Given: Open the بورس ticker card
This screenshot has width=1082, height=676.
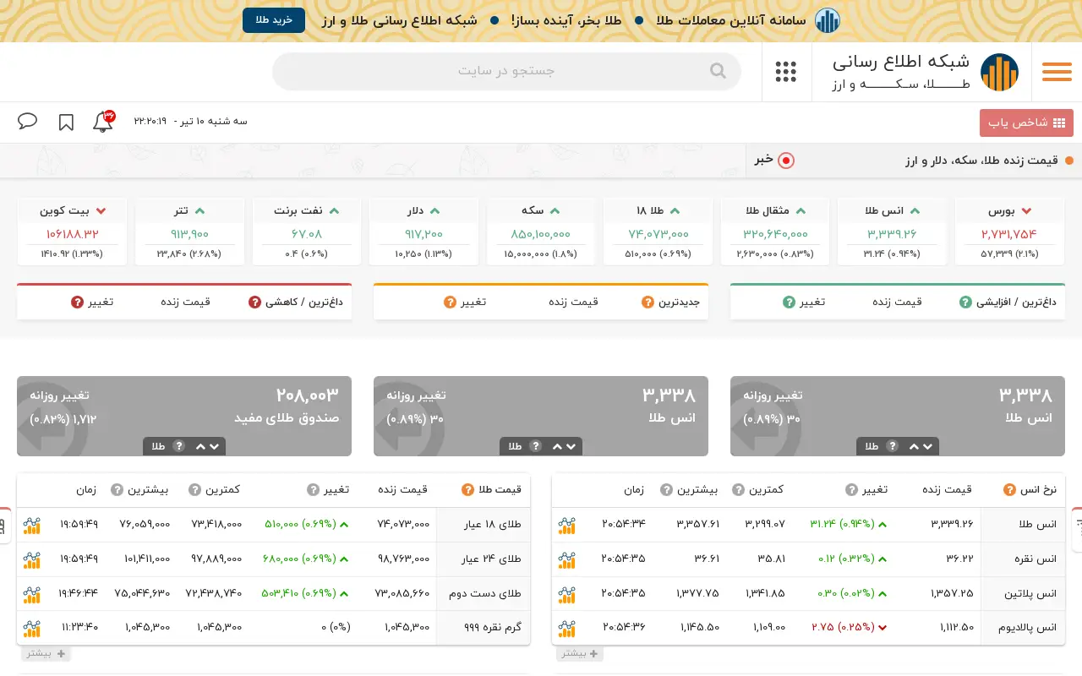Looking at the screenshot, I should 1009,232.
